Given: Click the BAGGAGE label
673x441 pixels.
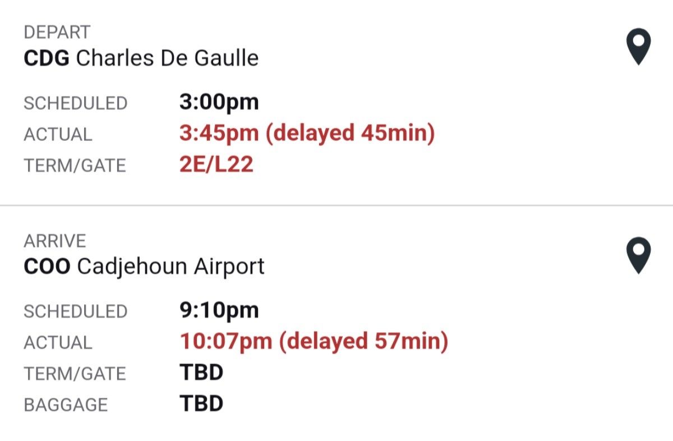Looking at the screenshot, I should point(66,405).
